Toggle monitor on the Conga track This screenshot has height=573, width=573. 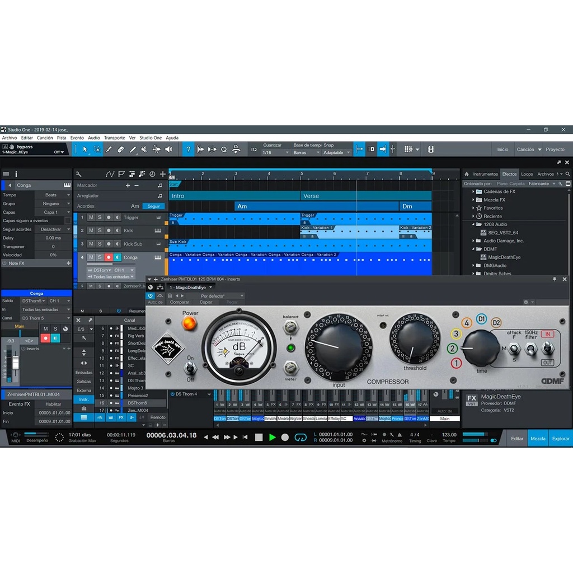tap(118, 257)
